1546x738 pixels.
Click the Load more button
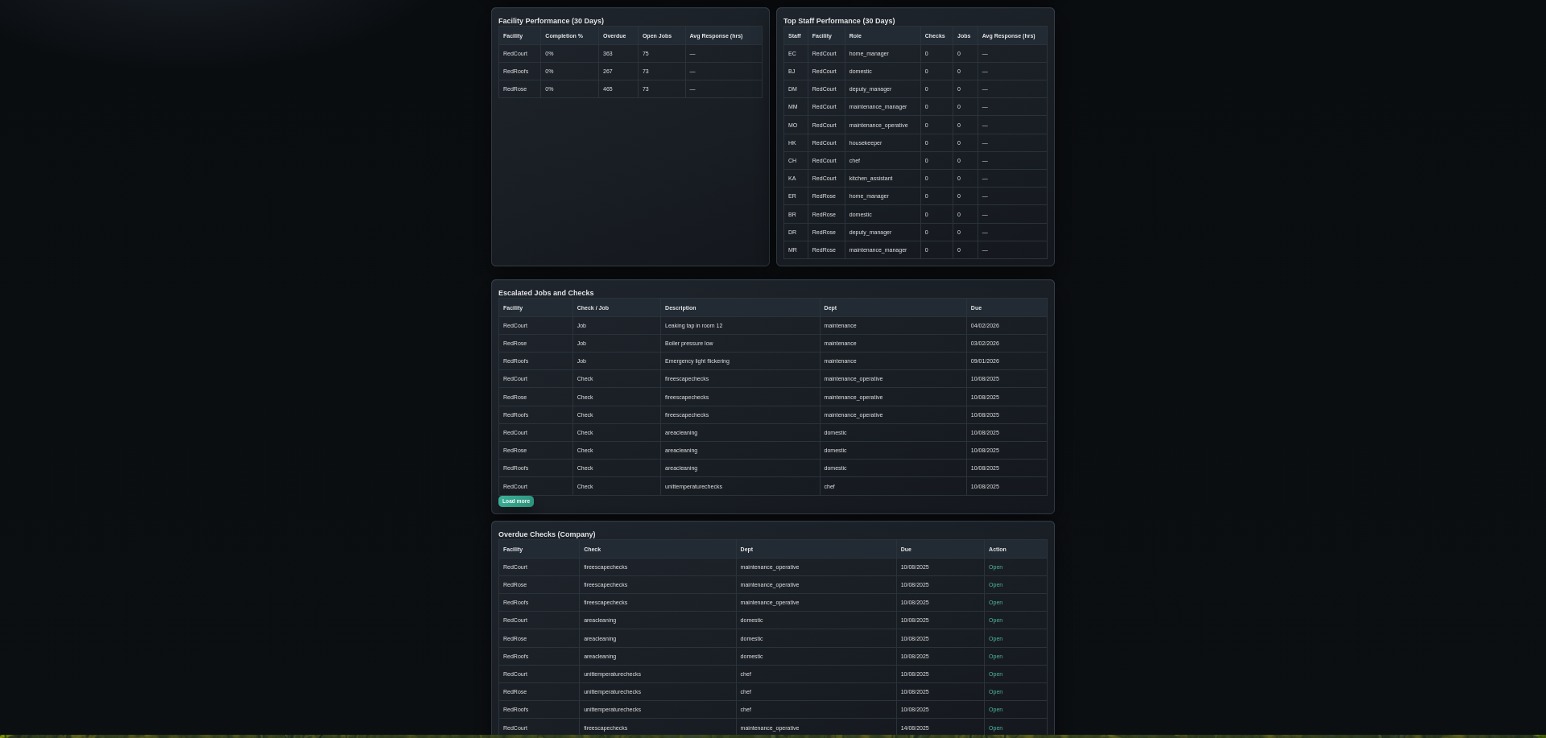click(x=515, y=501)
